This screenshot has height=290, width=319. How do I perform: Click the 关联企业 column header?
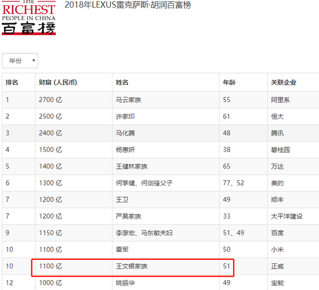point(284,82)
